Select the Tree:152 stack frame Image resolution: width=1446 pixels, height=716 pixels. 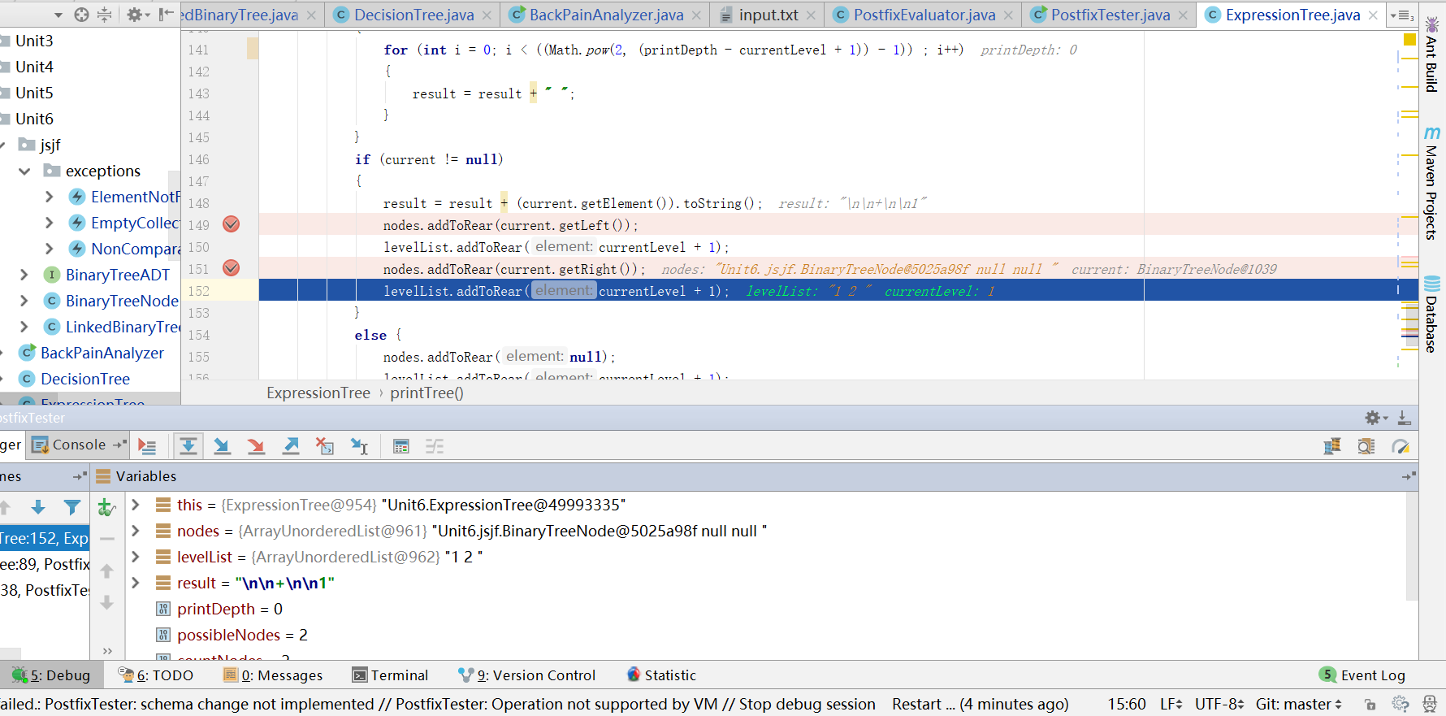(x=45, y=538)
